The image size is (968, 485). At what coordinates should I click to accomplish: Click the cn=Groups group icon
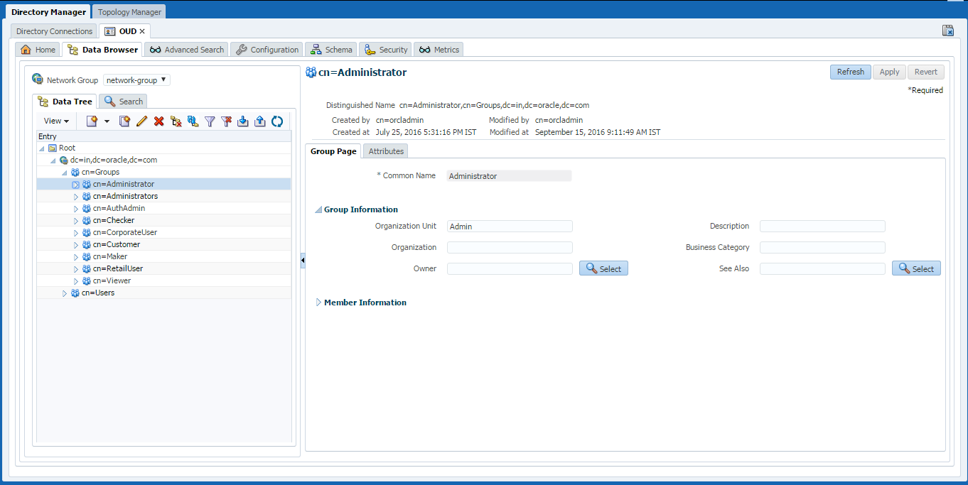point(75,172)
